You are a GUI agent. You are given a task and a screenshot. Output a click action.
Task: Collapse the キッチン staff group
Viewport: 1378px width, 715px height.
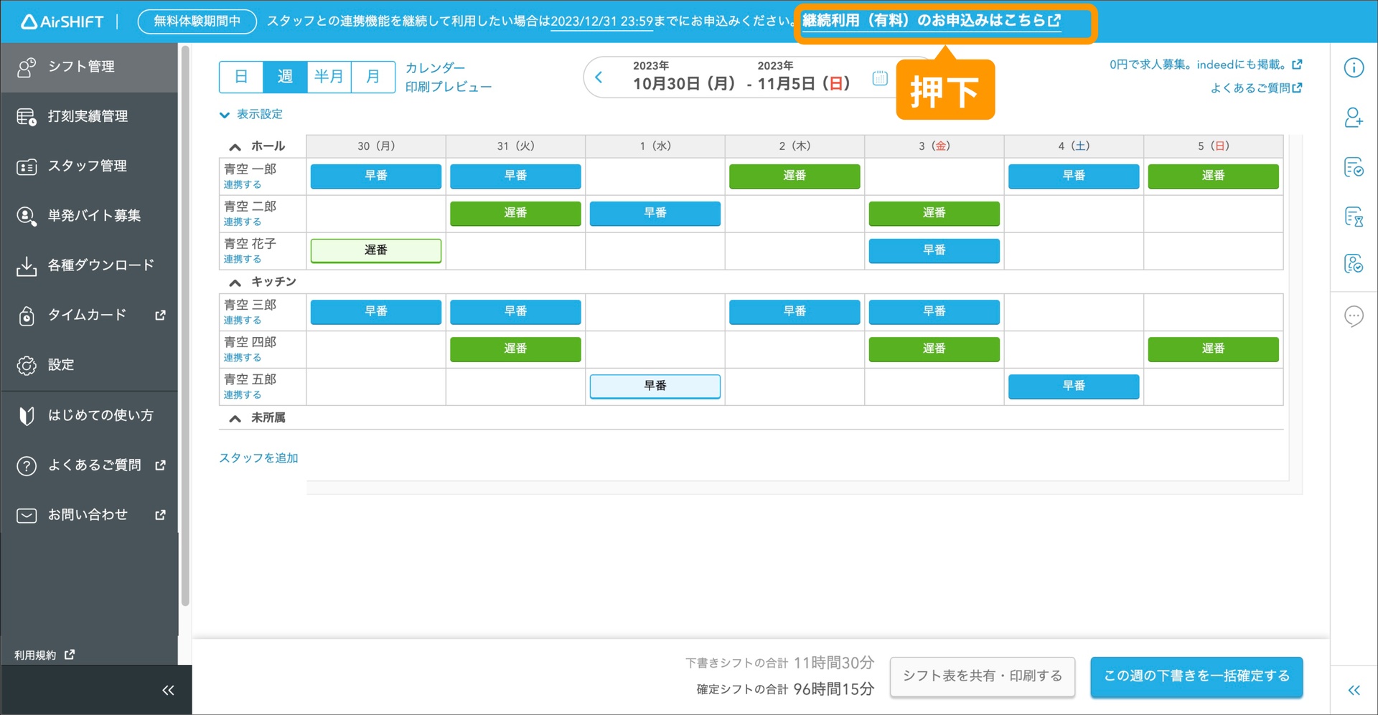(x=235, y=283)
